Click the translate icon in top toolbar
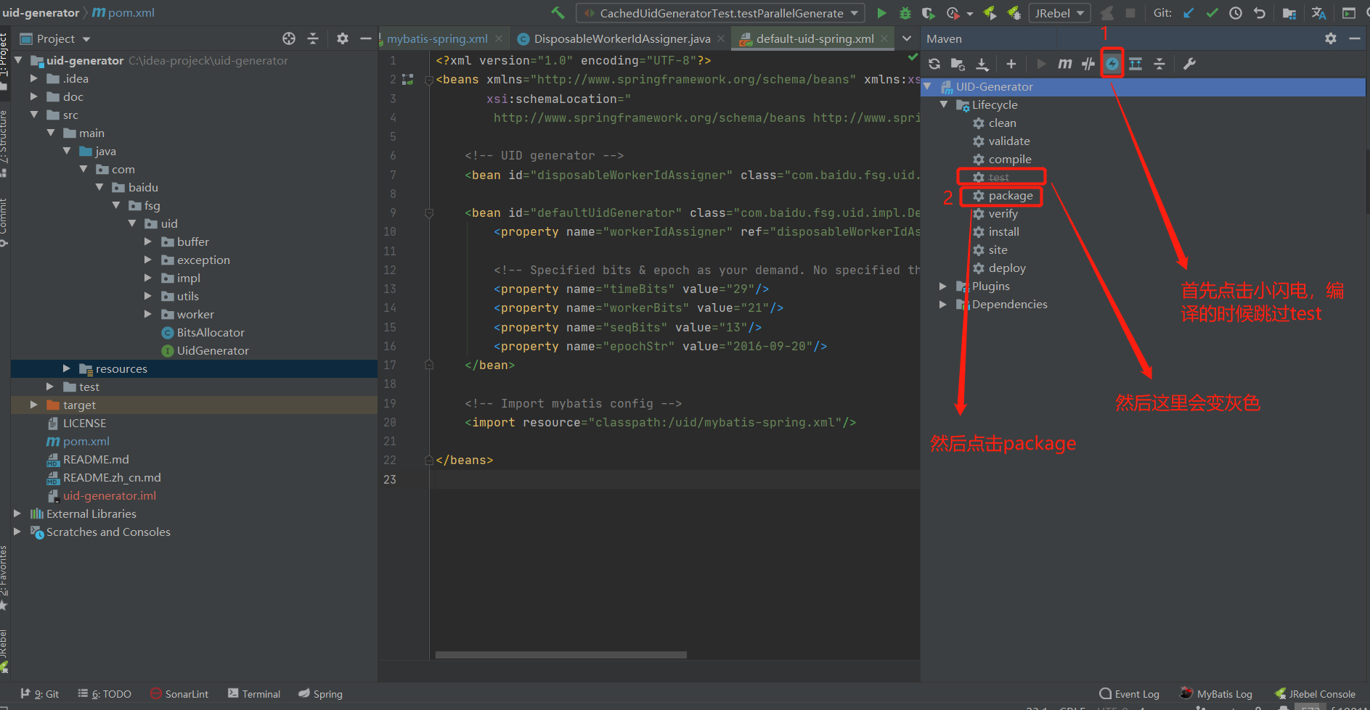 pyautogui.click(x=1318, y=13)
